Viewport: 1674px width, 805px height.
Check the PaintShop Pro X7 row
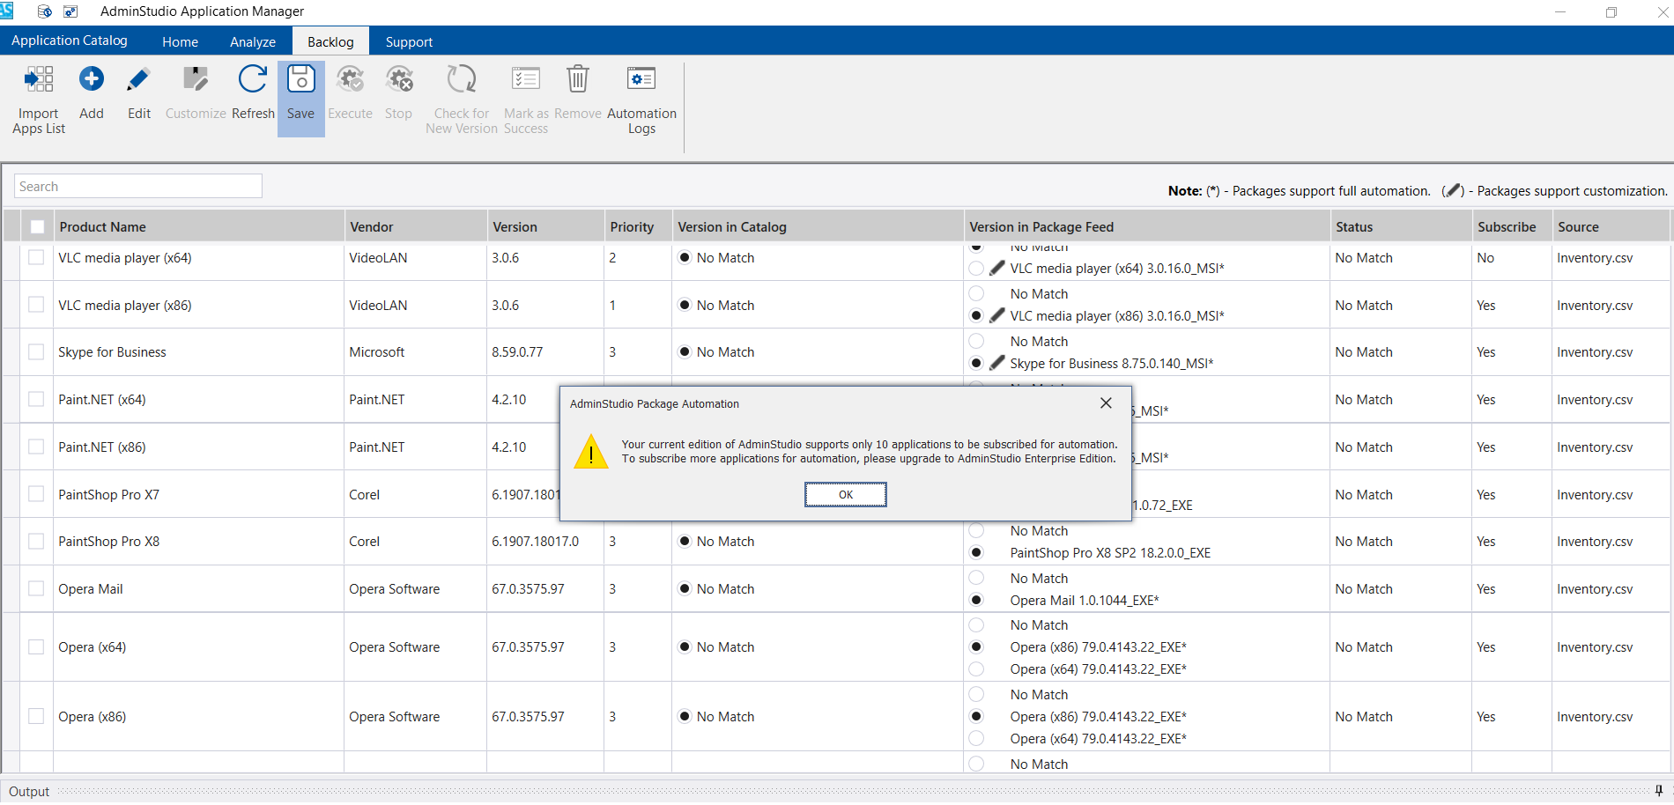36,494
